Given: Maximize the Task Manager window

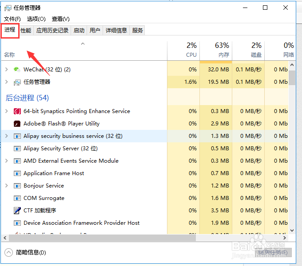Looking at the screenshot, I should [265, 8].
